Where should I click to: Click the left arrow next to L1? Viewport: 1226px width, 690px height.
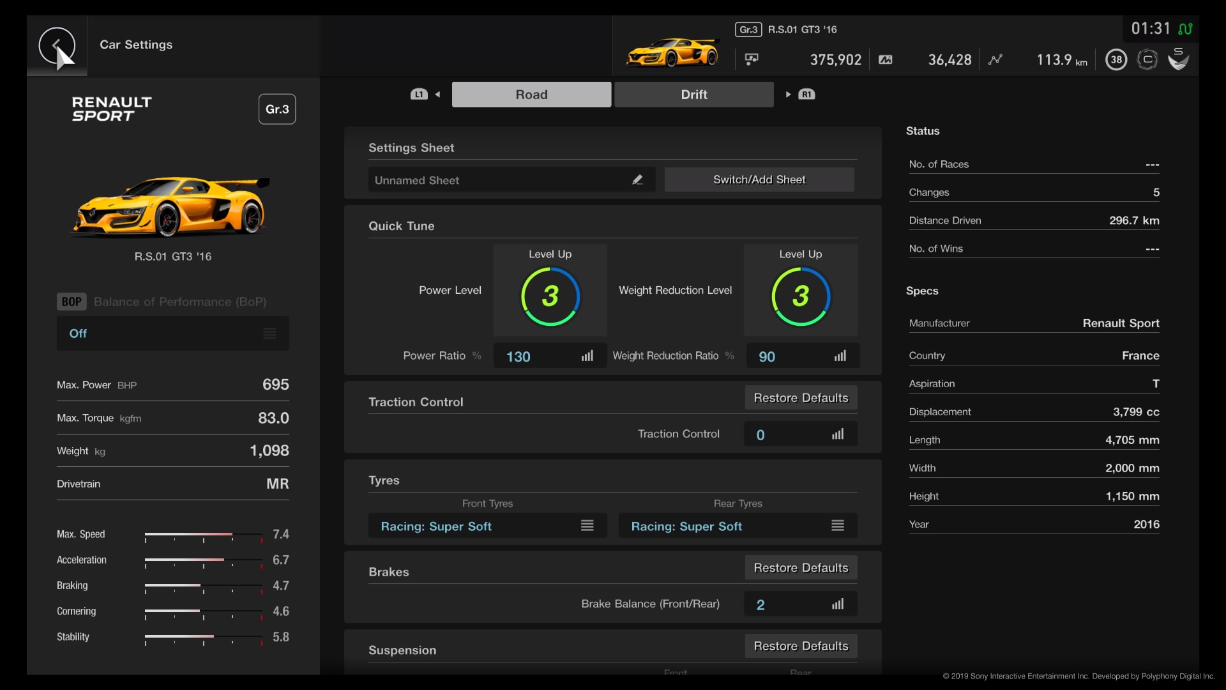coord(437,95)
